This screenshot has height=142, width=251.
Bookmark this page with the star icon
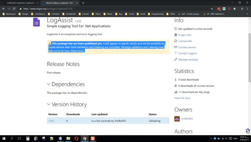click(212, 9)
